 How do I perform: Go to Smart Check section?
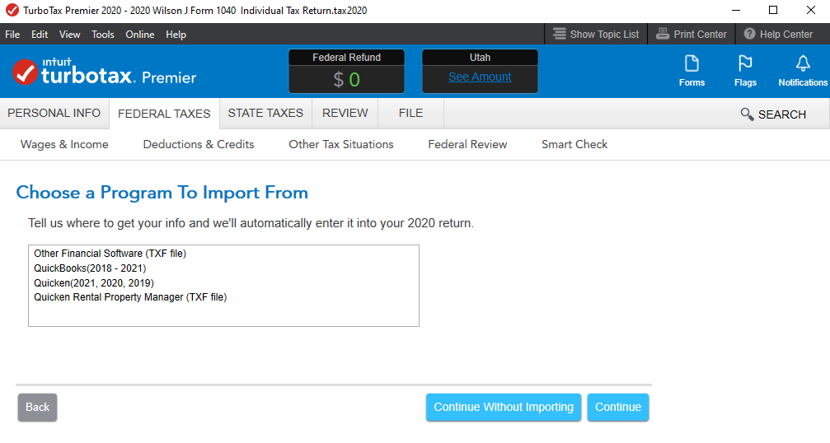pos(574,144)
